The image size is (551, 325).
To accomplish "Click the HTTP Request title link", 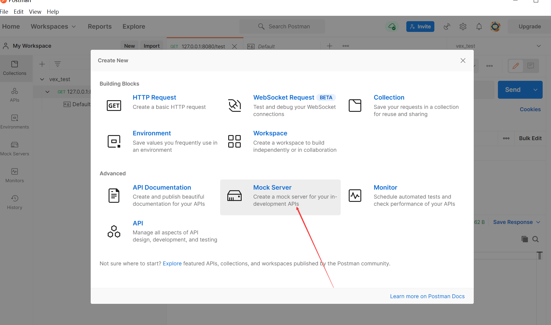I will (x=154, y=97).
